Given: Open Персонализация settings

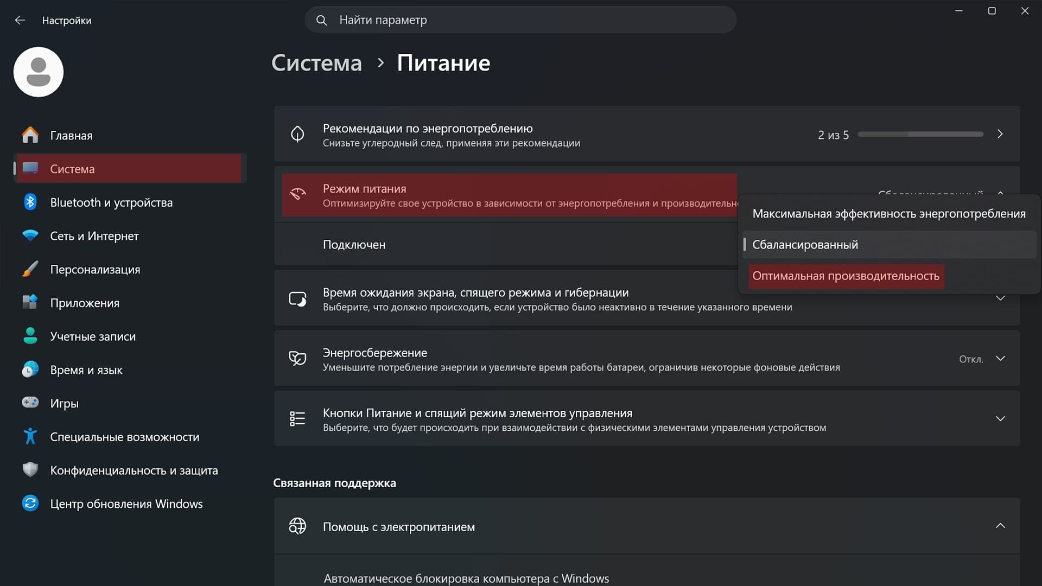Looking at the screenshot, I should click(130, 270).
